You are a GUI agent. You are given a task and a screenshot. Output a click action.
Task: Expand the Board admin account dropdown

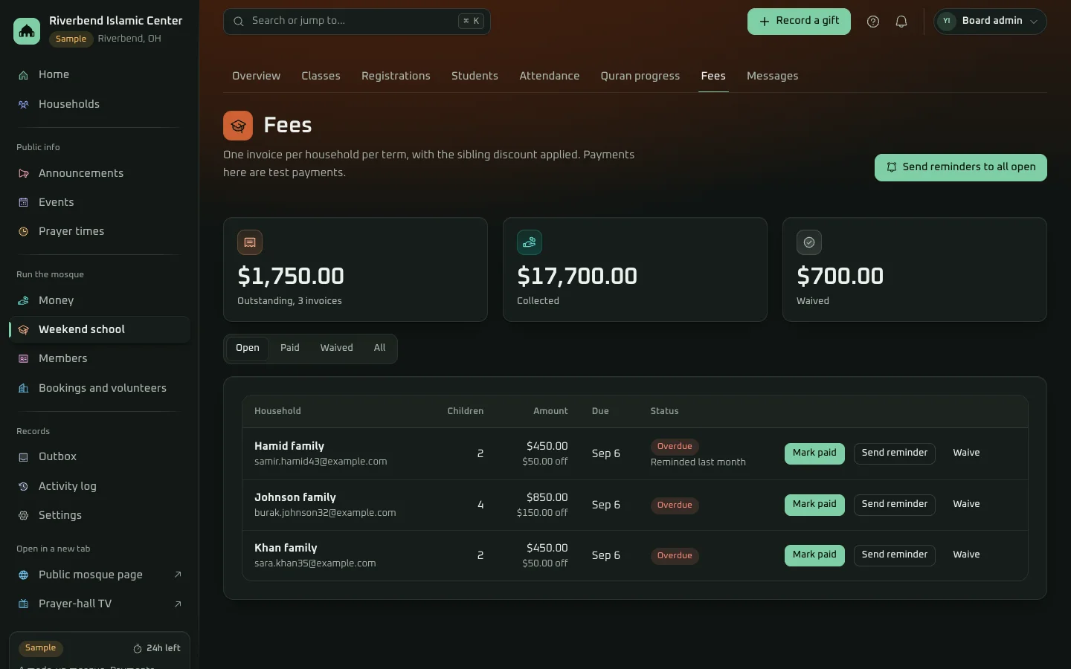[x=990, y=22]
